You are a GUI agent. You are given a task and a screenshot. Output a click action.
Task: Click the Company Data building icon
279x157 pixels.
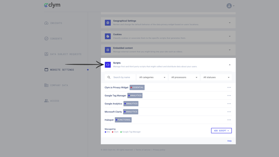click(x=46, y=85)
